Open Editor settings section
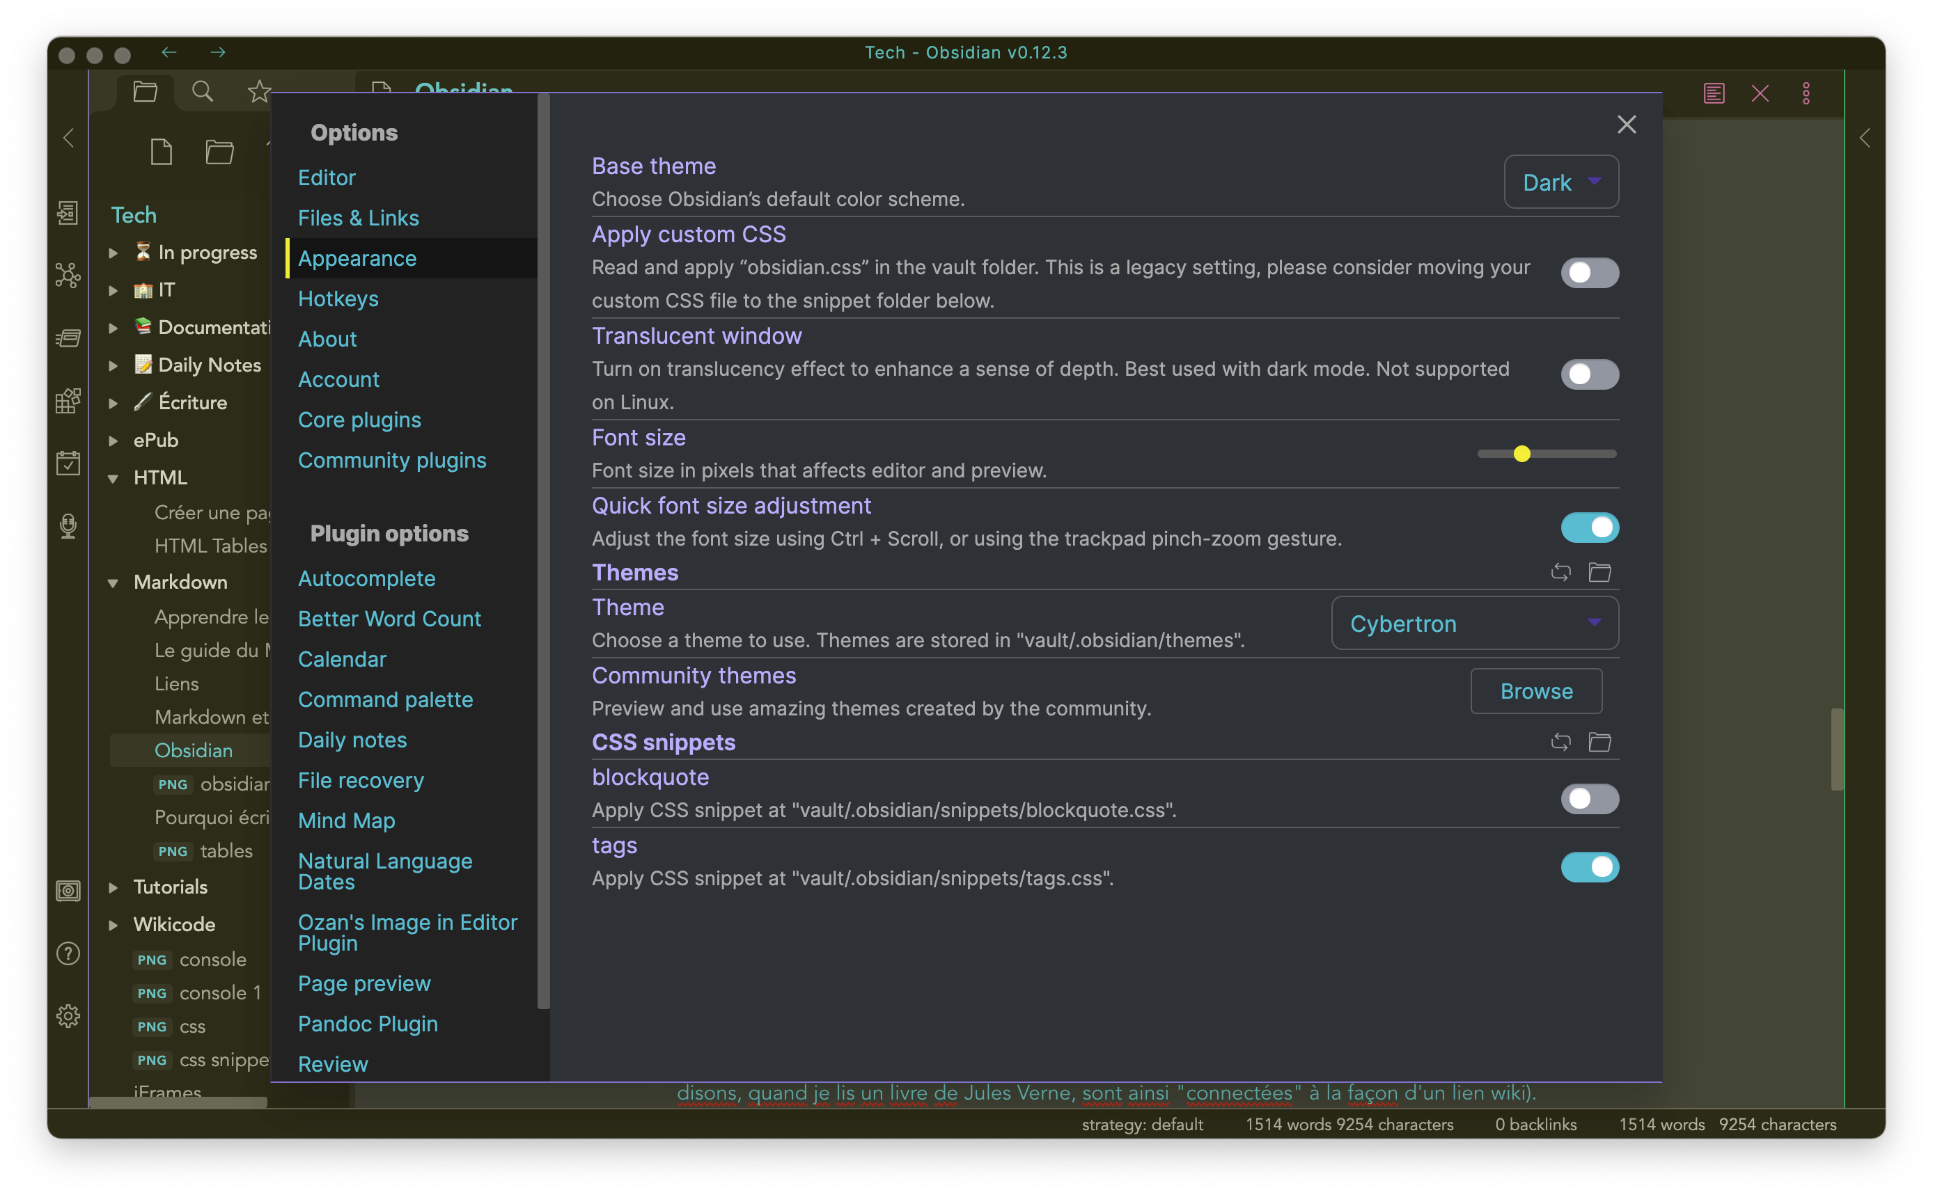1933x1197 pixels. pos(327,177)
